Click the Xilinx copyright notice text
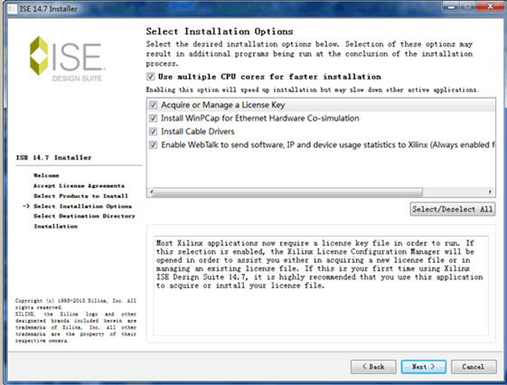This screenshot has width=507, height=385. coord(76,321)
